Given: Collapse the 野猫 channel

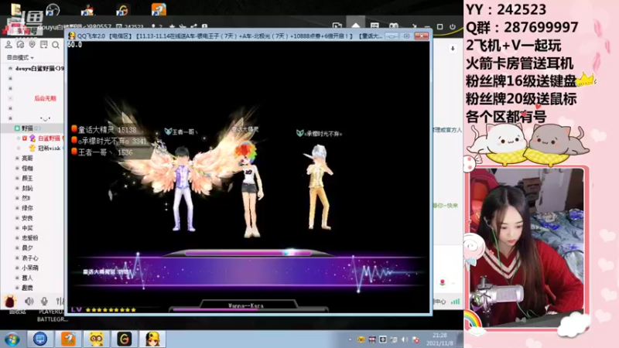Looking at the screenshot, I should coord(17,128).
